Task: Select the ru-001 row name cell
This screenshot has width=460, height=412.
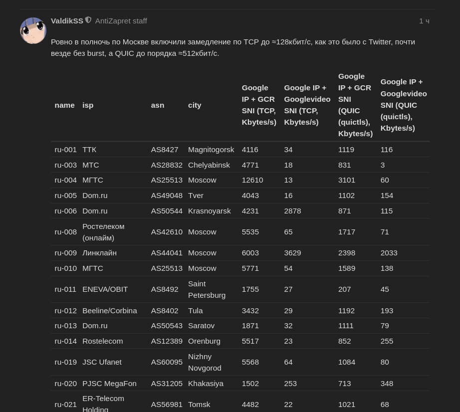Action: [x=65, y=150]
